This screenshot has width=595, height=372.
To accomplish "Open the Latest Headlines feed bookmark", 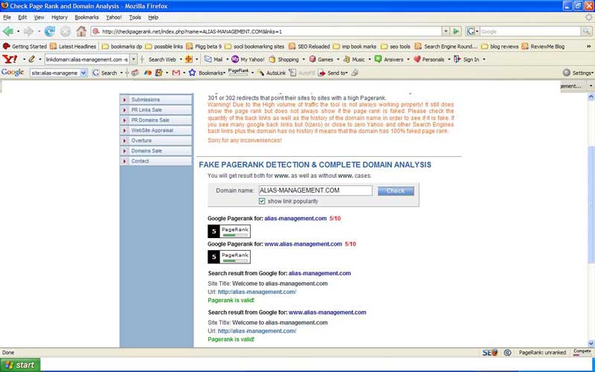I will 73,46.
